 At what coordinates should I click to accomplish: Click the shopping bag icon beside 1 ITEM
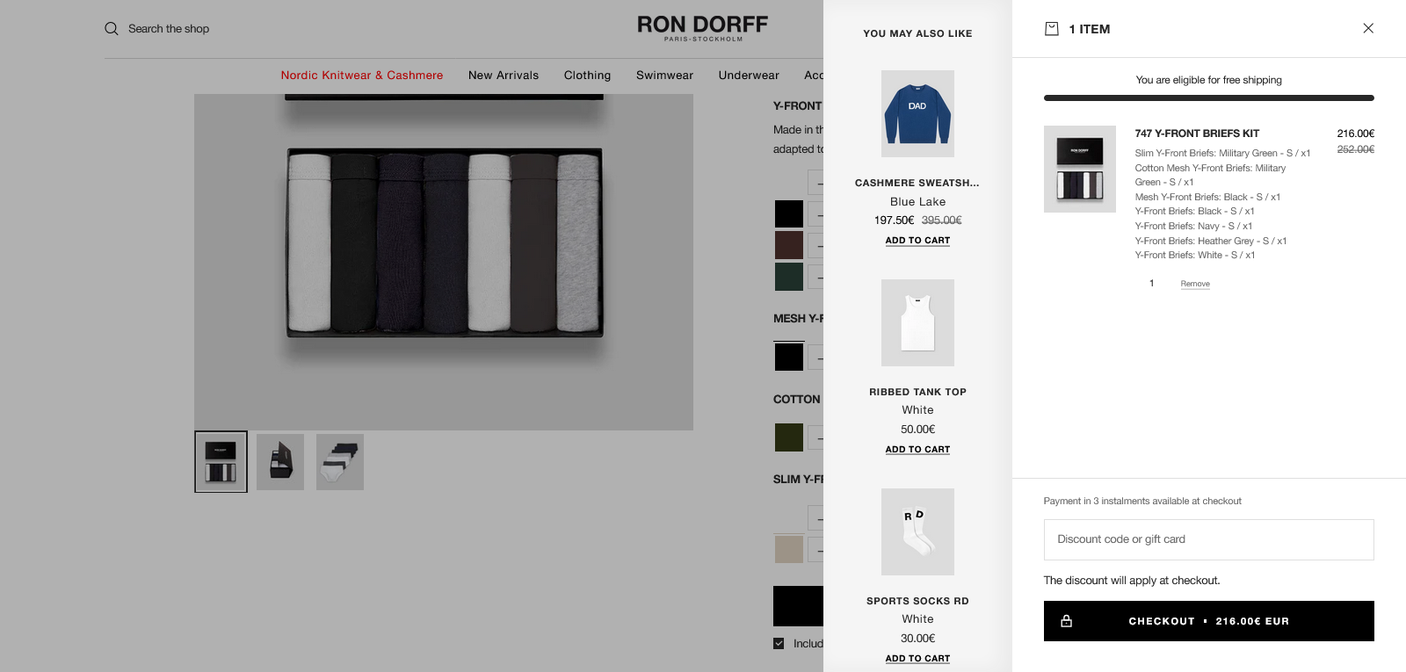pyautogui.click(x=1051, y=29)
